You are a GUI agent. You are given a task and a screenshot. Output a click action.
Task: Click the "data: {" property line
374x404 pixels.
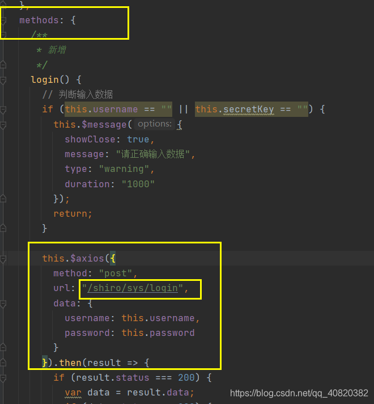tap(73, 303)
